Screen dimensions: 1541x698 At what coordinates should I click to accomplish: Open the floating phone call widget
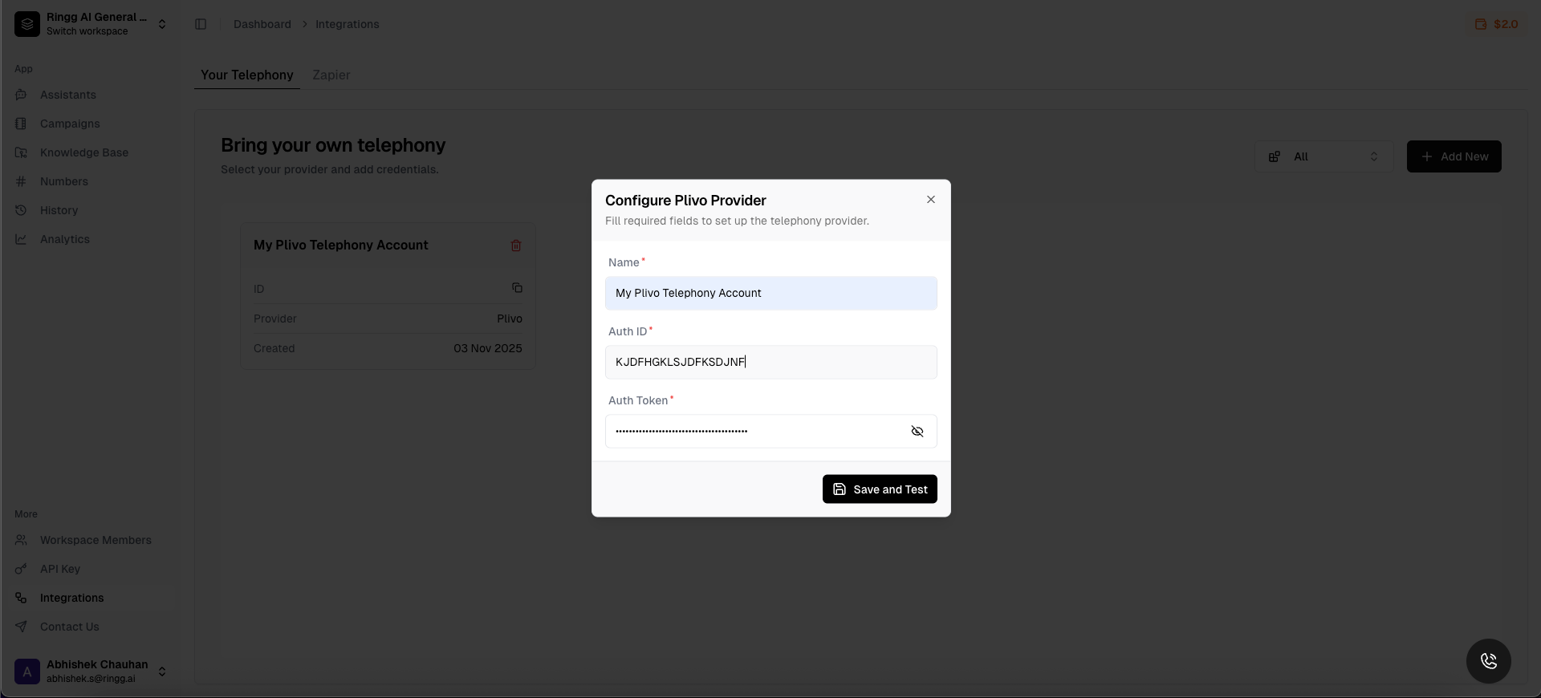pos(1489,661)
